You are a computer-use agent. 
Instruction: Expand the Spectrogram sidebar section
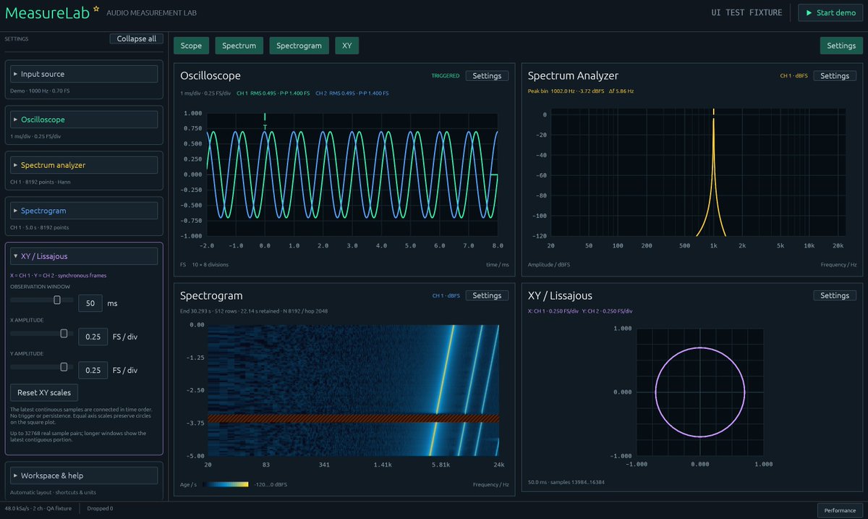(84, 211)
